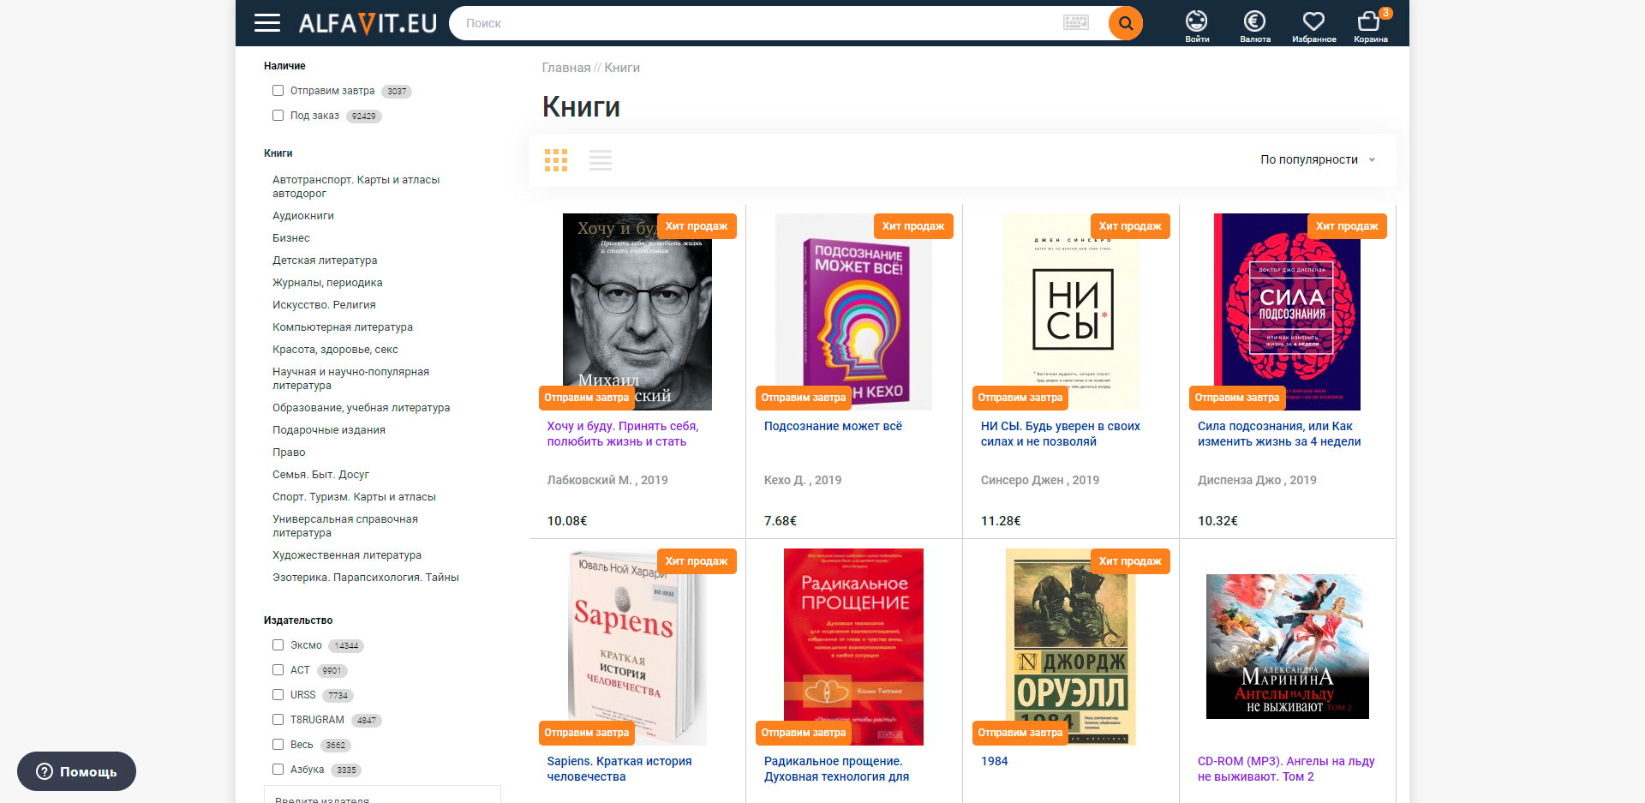
Task: Click the Помощь help button
Action: [x=77, y=771]
